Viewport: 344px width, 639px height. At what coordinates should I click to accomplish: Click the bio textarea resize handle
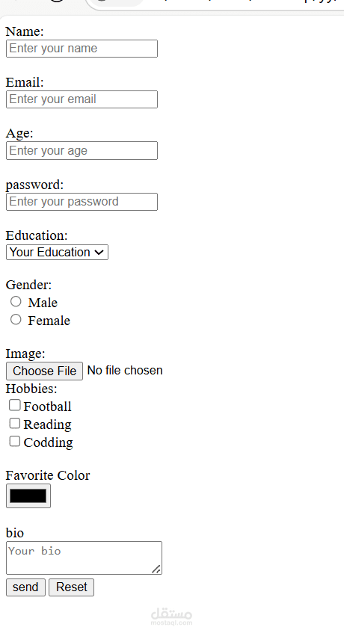pos(156,569)
